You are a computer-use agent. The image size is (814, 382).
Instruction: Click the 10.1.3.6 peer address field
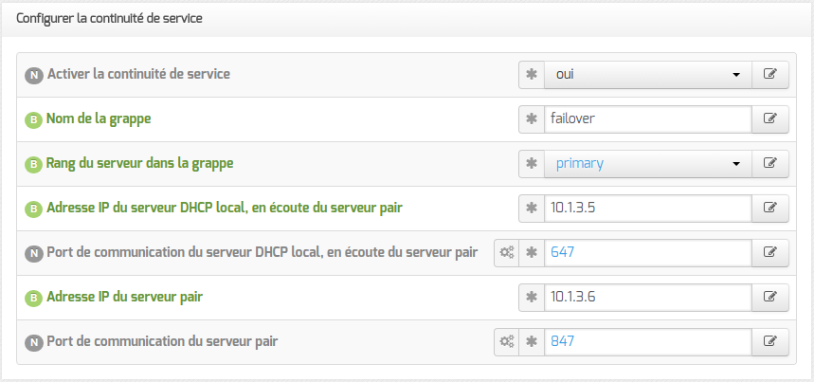point(648,298)
